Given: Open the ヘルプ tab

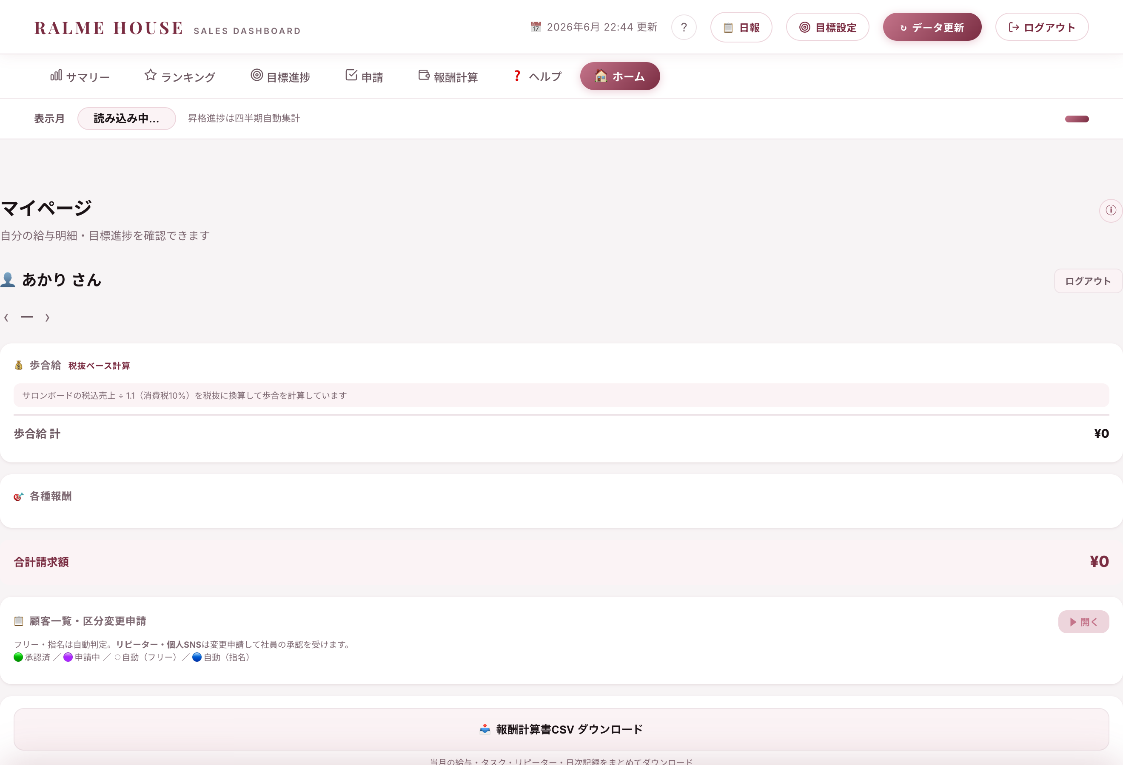Looking at the screenshot, I should point(537,76).
